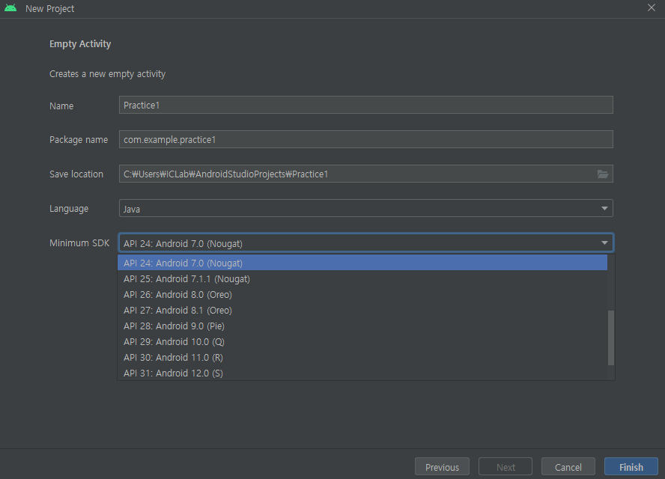Select API 24: Android 7.0 (Nougat) option
Image resolution: width=665 pixels, height=479 pixels.
pos(362,263)
